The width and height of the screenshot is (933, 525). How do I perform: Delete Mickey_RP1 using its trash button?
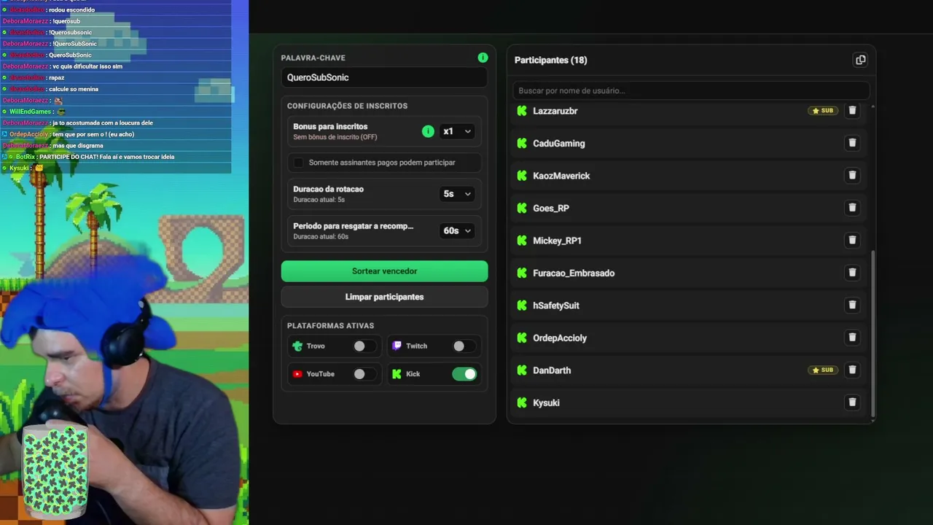pos(852,241)
